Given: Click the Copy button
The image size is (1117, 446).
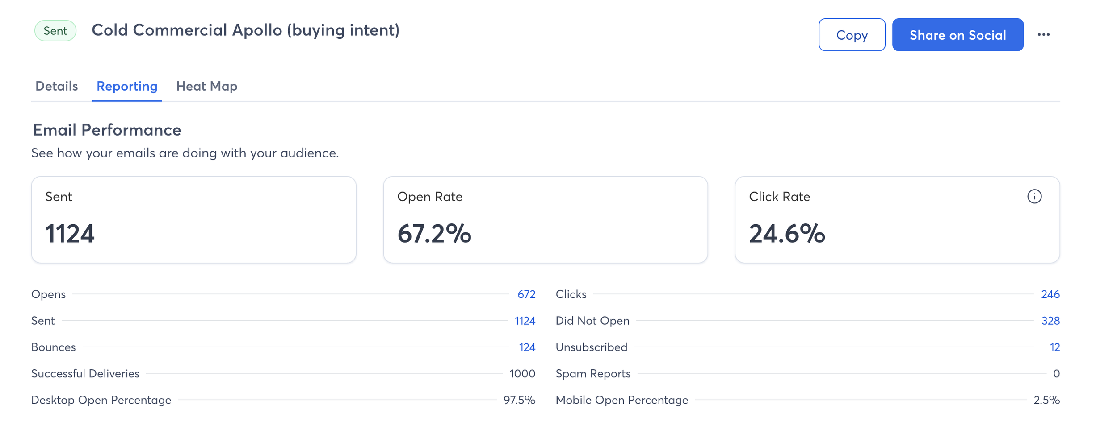Looking at the screenshot, I should [x=852, y=35].
